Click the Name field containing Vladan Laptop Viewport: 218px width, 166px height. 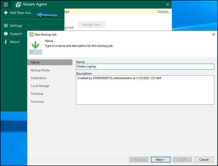145,67
